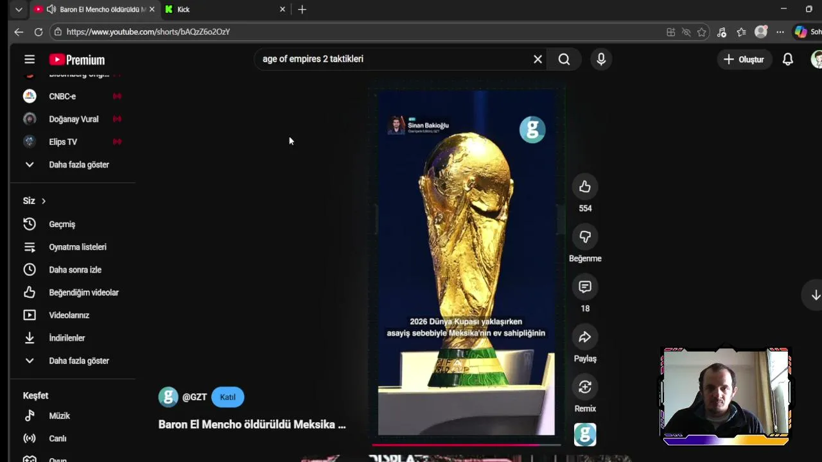Viewport: 822px width, 462px height.
Task: Run search with the magnifier button
Action: tap(564, 59)
